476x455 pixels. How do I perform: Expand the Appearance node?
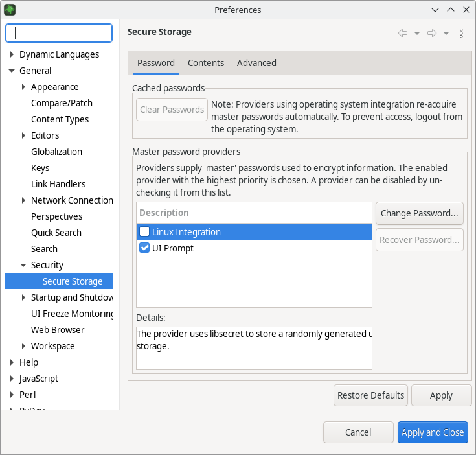point(23,87)
